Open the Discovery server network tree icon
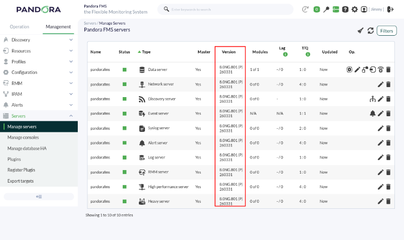The height and width of the screenshot is (240, 404). point(373,99)
